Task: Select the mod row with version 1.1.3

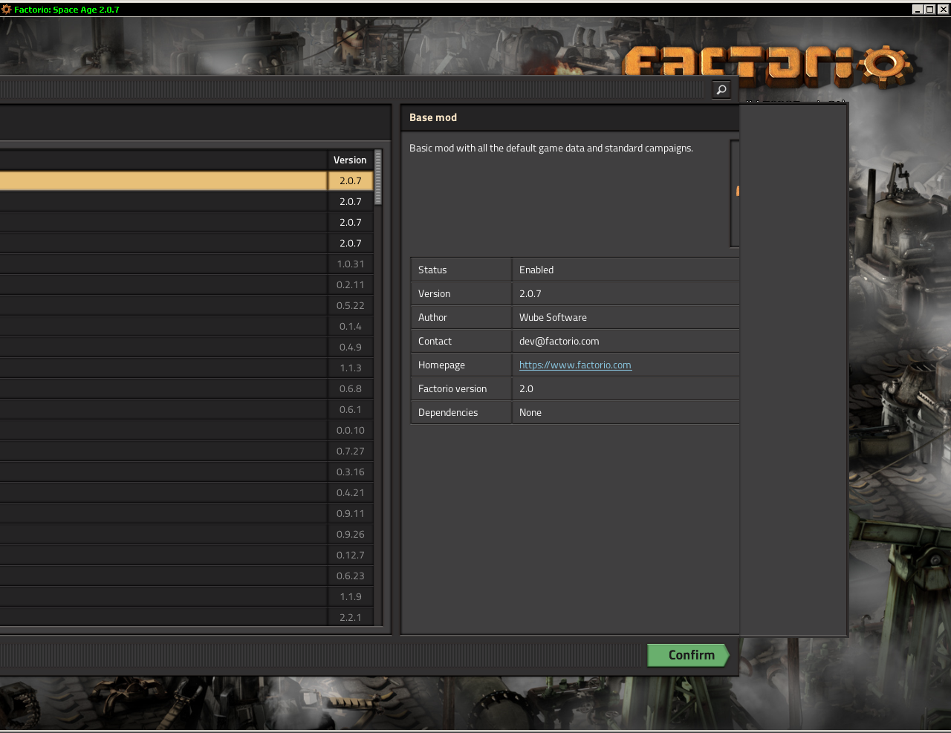Action: point(186,368)
